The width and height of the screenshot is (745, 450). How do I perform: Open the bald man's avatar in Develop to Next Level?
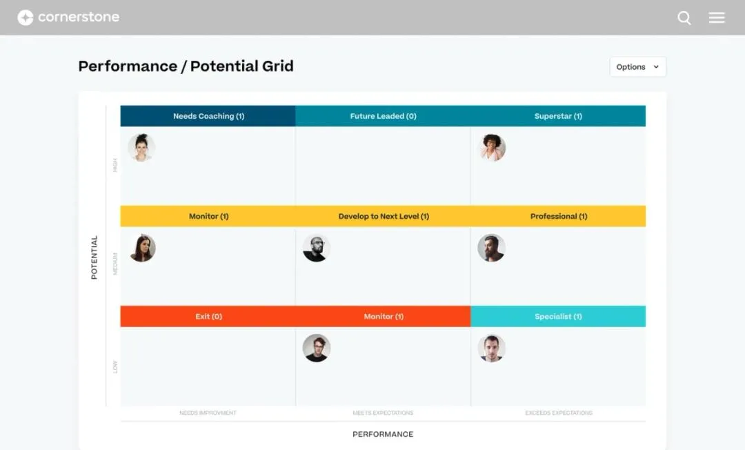pos(317,248)
